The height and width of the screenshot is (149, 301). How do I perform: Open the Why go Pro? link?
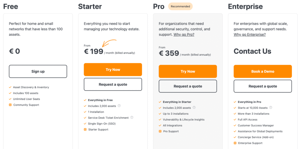click(184, 35)
